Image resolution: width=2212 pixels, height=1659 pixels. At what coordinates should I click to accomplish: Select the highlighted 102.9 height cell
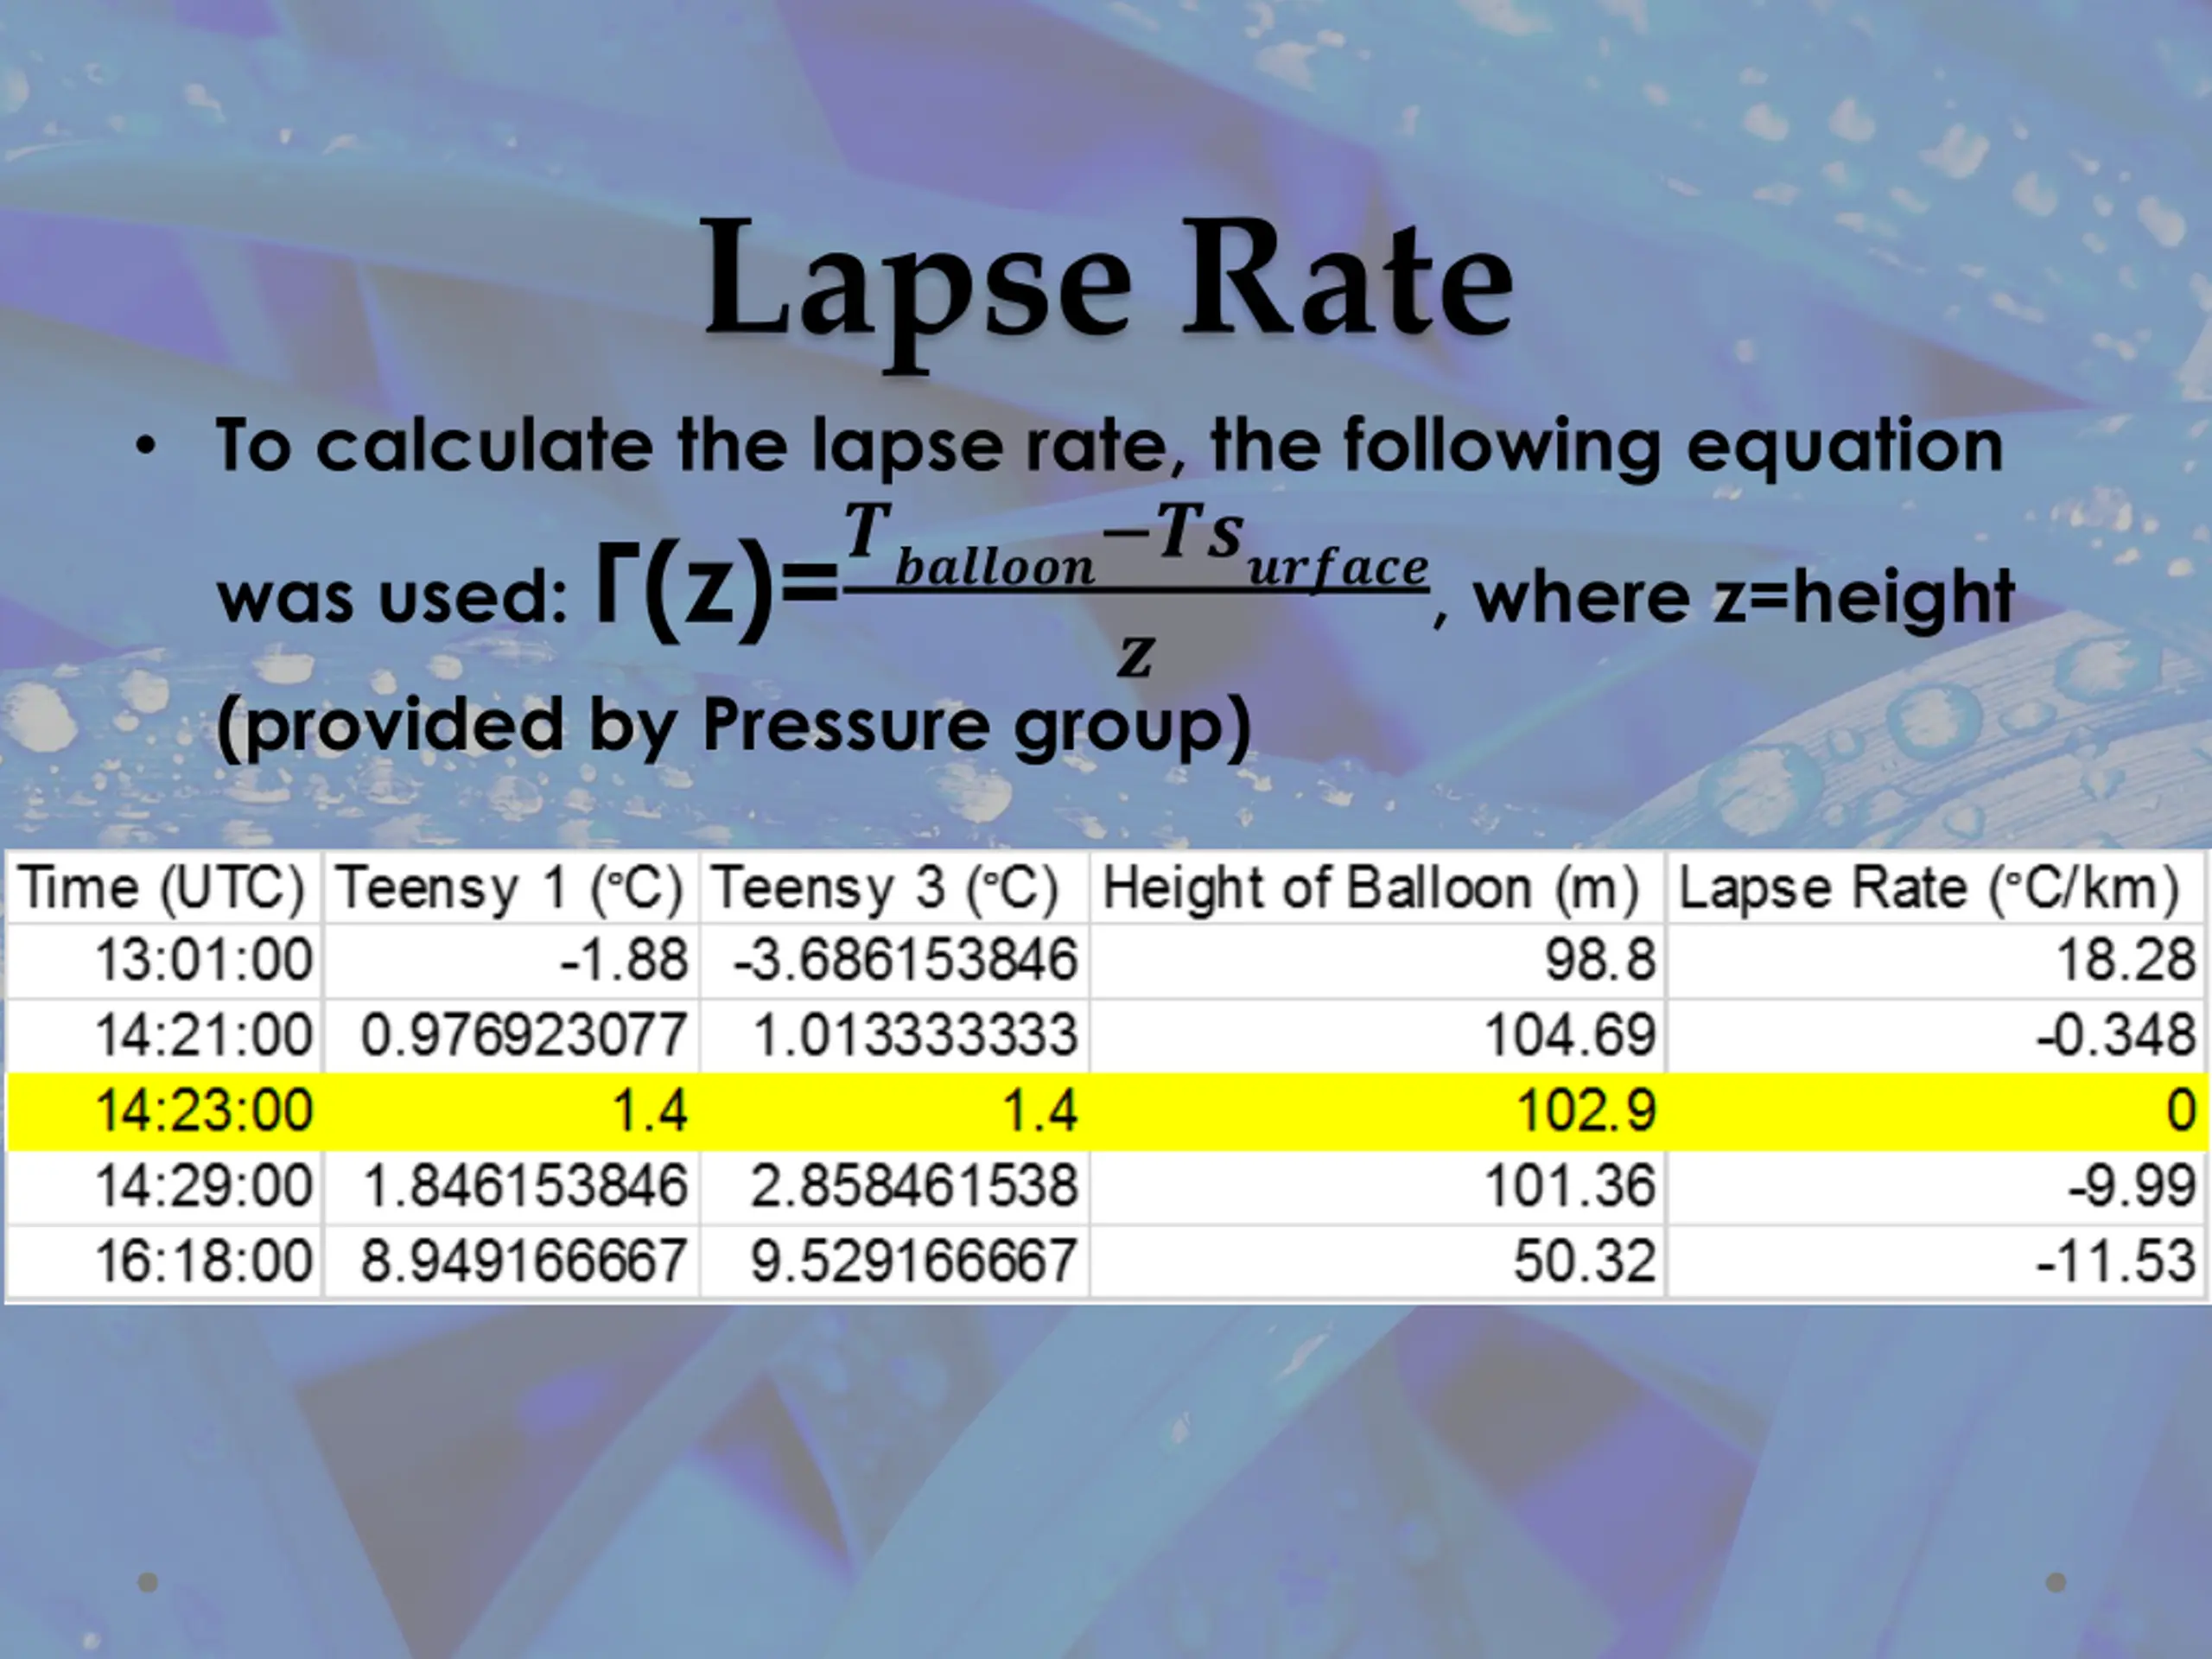(1378, 1111)
